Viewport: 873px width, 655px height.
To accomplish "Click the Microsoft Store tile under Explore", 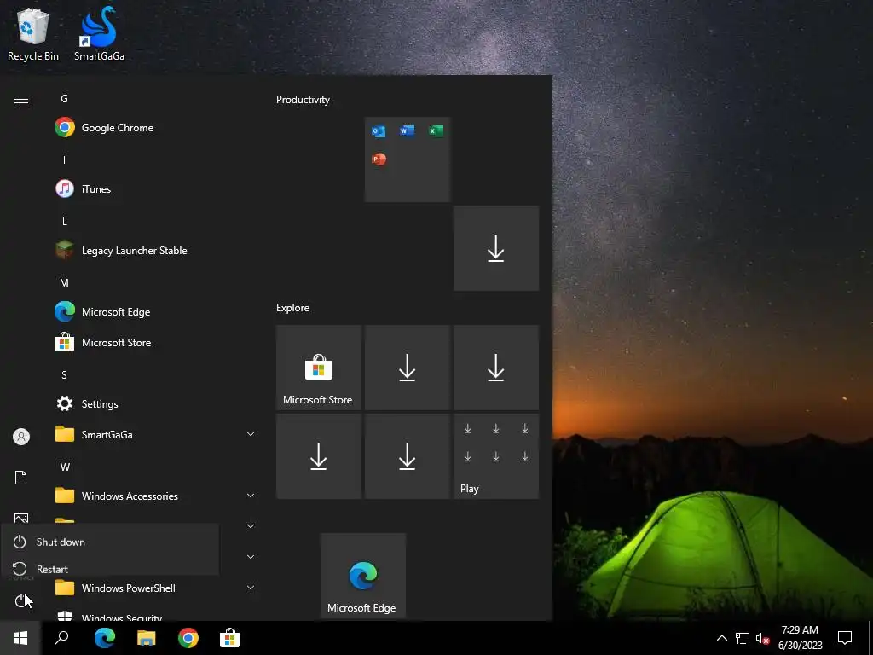I will pyautogui.click(x=319, y=368).
